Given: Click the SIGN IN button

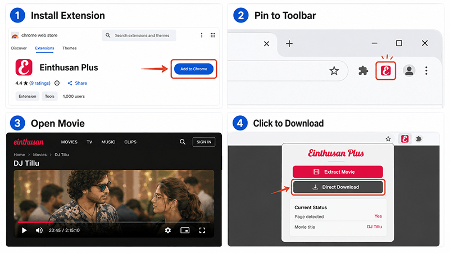Looking at the screenshot, I should point(204,142).
